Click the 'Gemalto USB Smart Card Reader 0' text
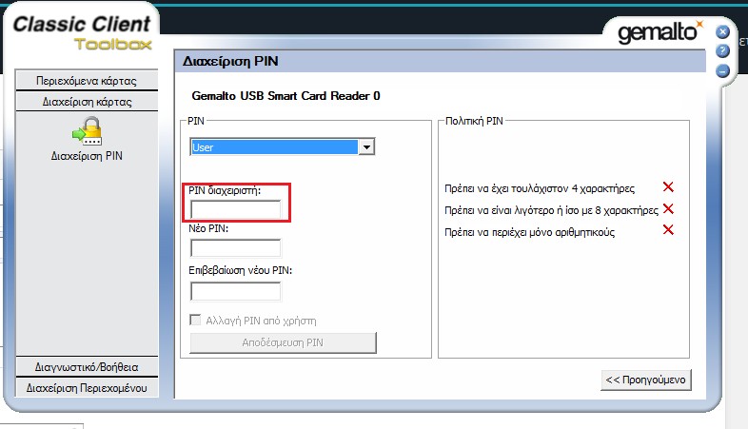Screen dimensions: 748x429 coord(285,96)
